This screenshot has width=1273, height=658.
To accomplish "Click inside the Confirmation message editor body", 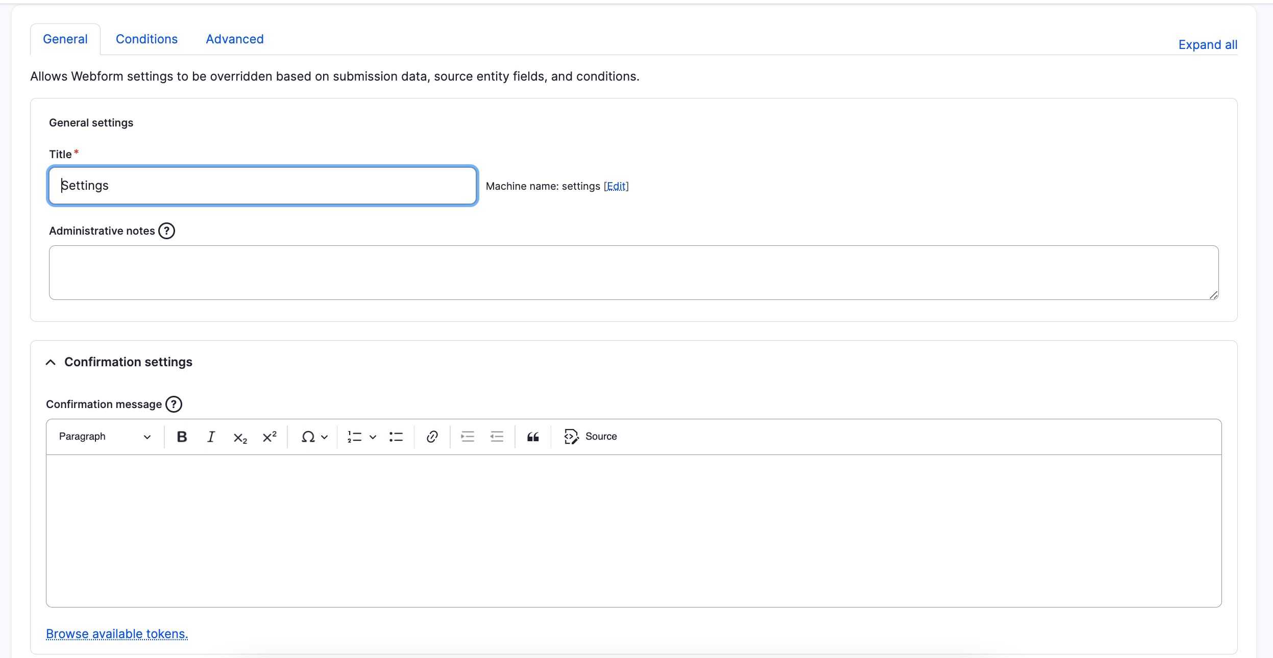I will (x=633, y=531).
